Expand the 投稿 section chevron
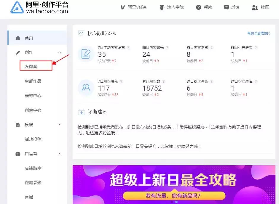The height and width of the screenshot is (204, 279). pyautogui.click(x=59, y=125)
